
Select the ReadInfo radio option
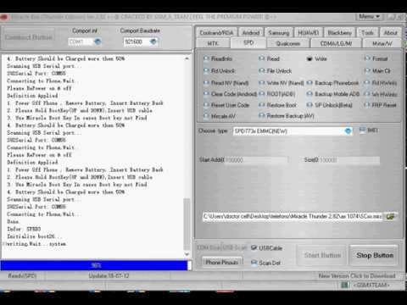point(218,58)
